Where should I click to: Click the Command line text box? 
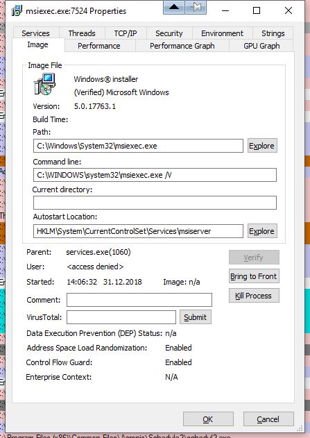[155, 175]
